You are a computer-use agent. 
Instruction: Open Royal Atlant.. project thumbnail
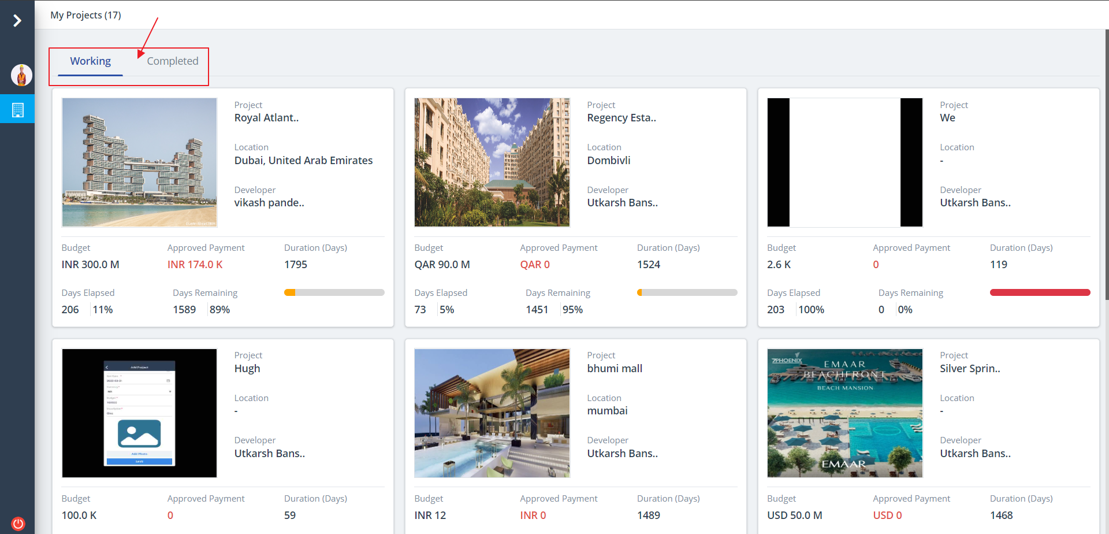click(x=139, y=162)
